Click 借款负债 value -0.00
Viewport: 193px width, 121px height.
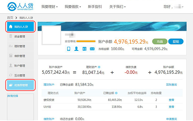coord(131,72)
